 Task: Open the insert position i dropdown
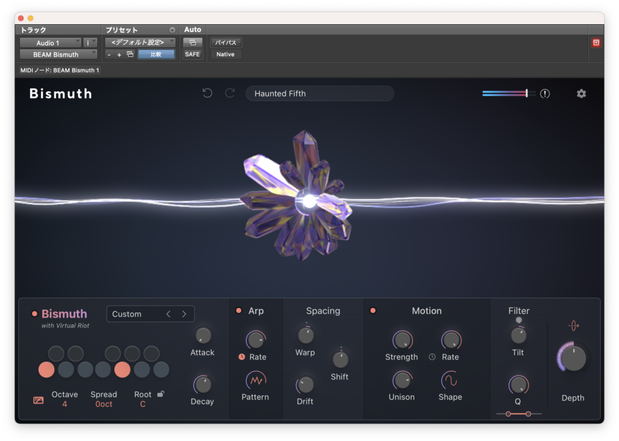click(91, 43)
